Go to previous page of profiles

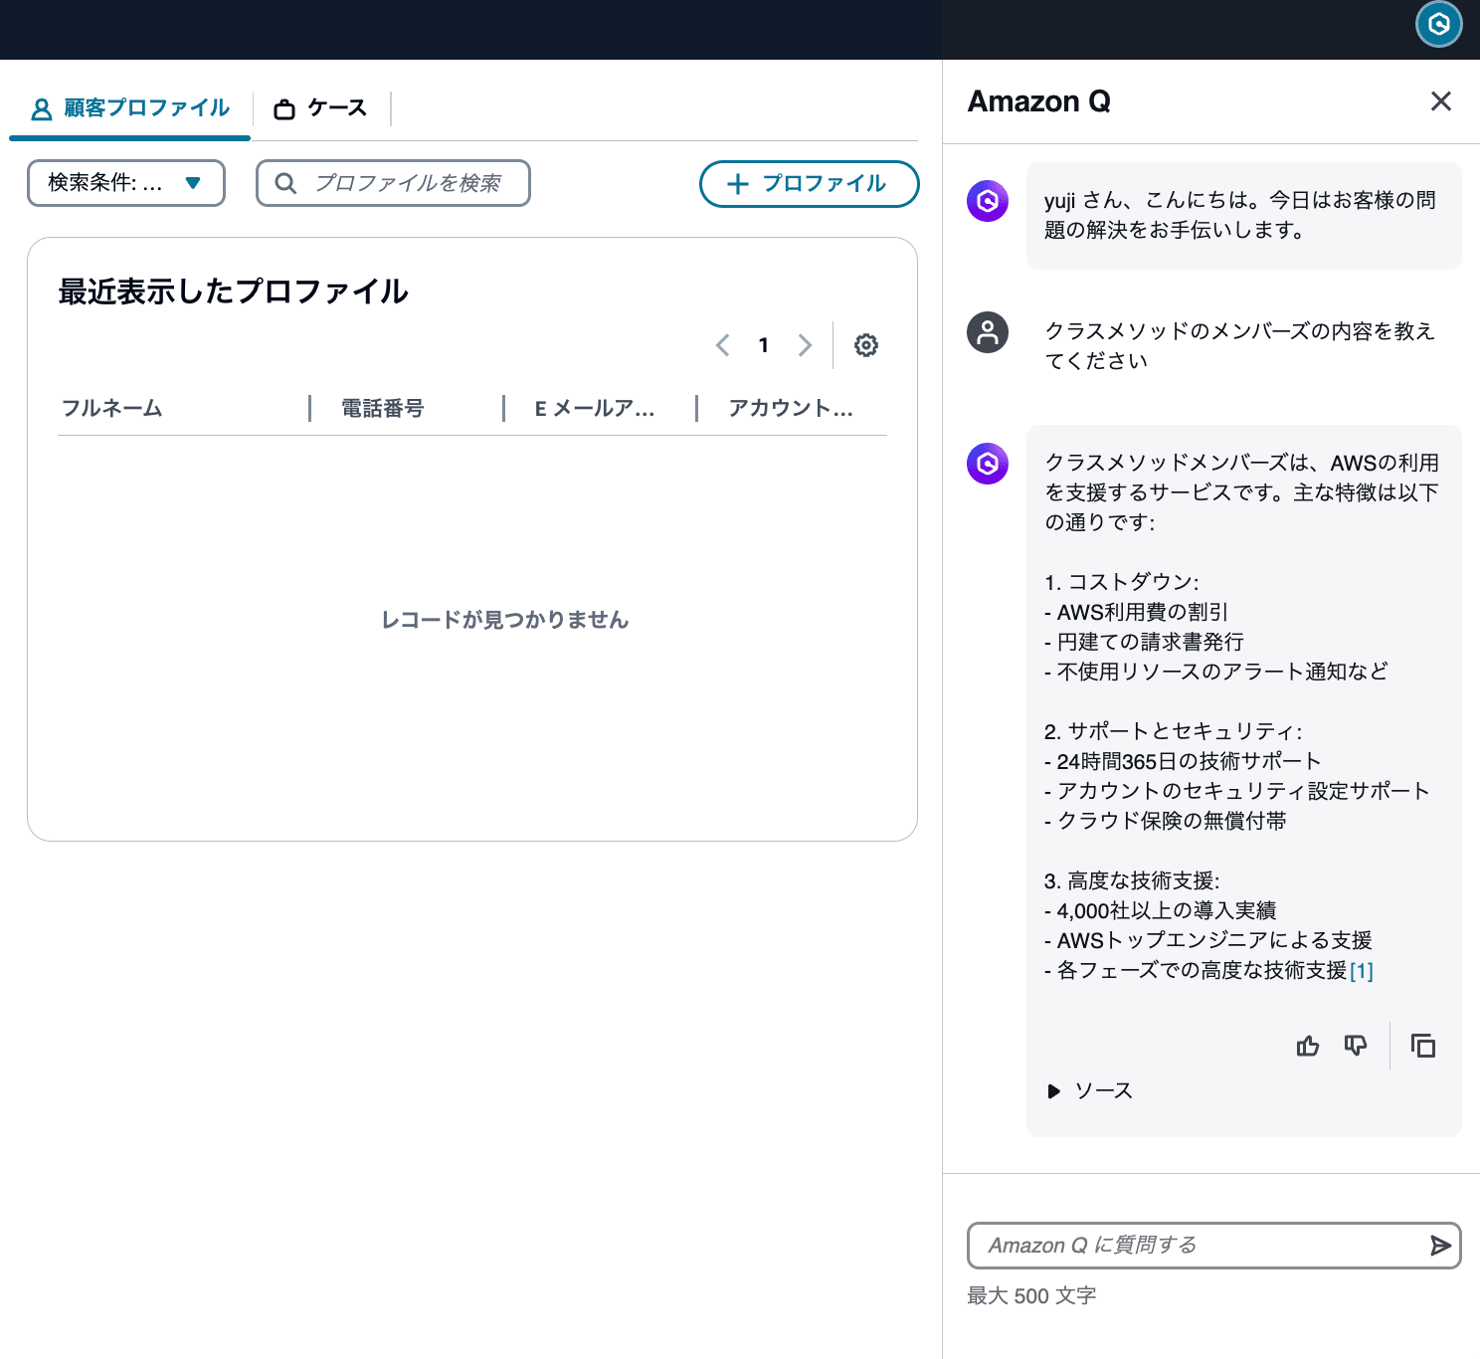(x=723, y=345)
